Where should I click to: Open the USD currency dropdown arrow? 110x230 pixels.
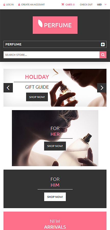click(105, 4)
